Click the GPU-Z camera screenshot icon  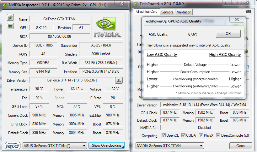pos(249,12)
